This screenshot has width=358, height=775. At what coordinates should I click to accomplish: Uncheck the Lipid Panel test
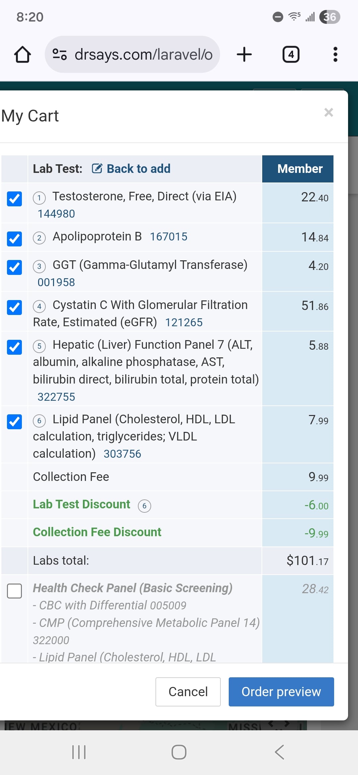click(x=15, y=422)
